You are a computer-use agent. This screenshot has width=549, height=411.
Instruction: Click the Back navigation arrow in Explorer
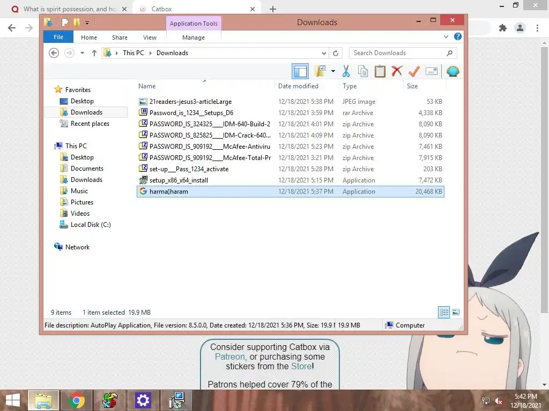tap(54, 53)
